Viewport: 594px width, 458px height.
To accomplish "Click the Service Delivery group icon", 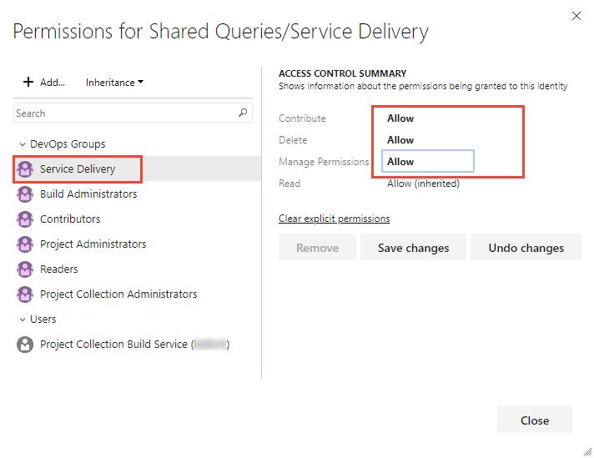I will [25, 169].
